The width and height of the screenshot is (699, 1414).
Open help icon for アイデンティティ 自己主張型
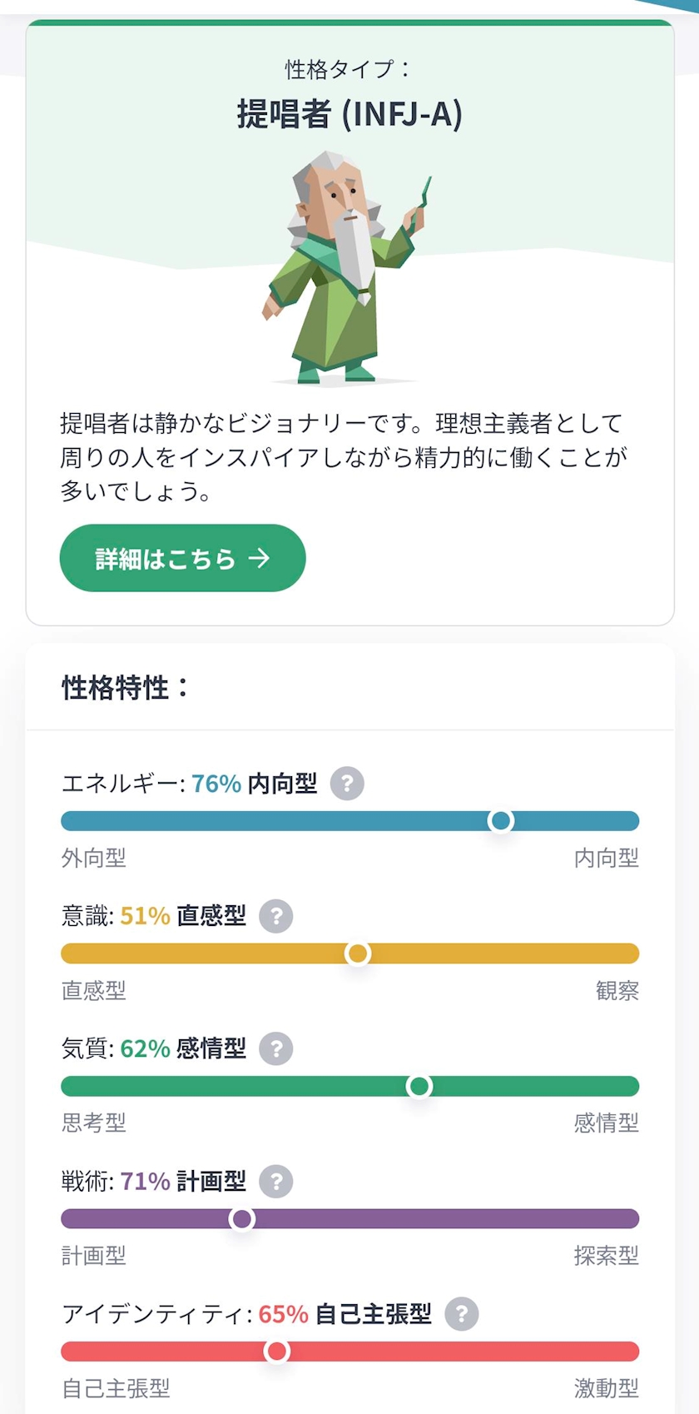pyautogui.click(x=462, y=1314)
